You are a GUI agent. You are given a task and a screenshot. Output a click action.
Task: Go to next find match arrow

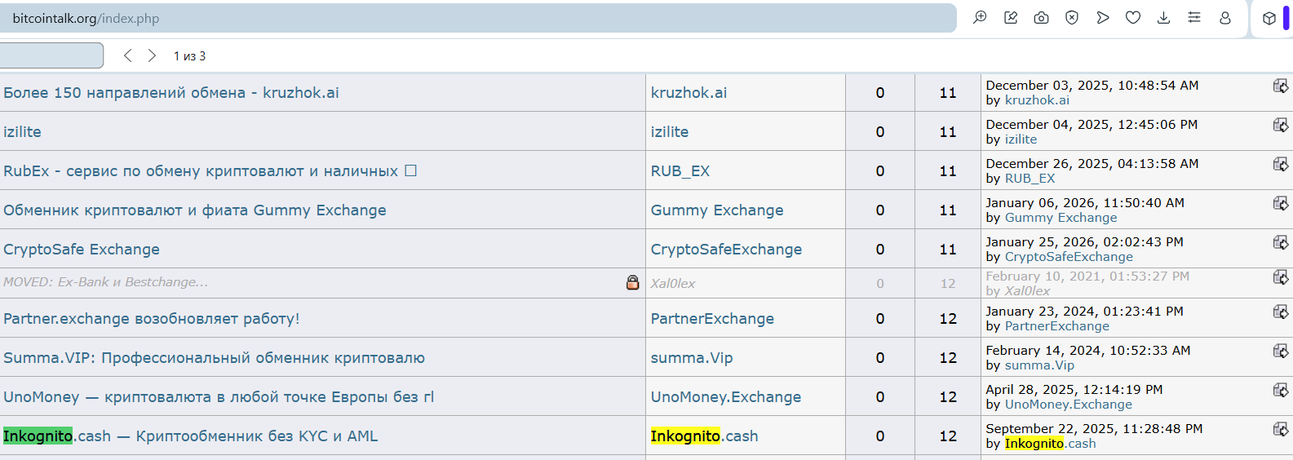152,55
